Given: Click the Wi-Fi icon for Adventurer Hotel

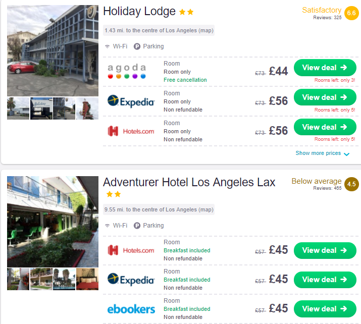Looking at the screenshot, I should (x=107, y=226).
